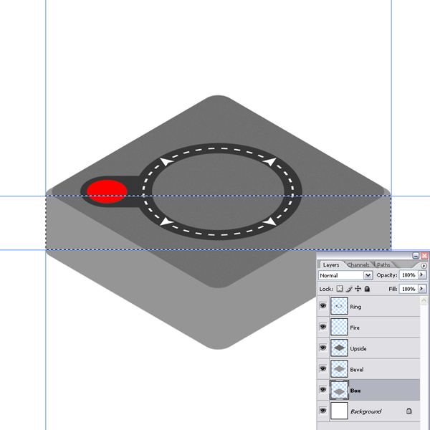Click lock image pixels brush icon
This screenshot has width=430, height=430.
click(x=349, y=289)
